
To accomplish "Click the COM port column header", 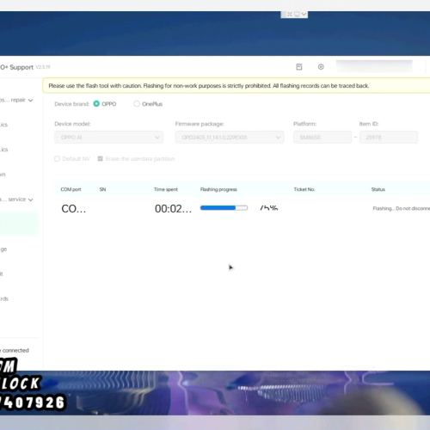I will [x=71, y=189].
